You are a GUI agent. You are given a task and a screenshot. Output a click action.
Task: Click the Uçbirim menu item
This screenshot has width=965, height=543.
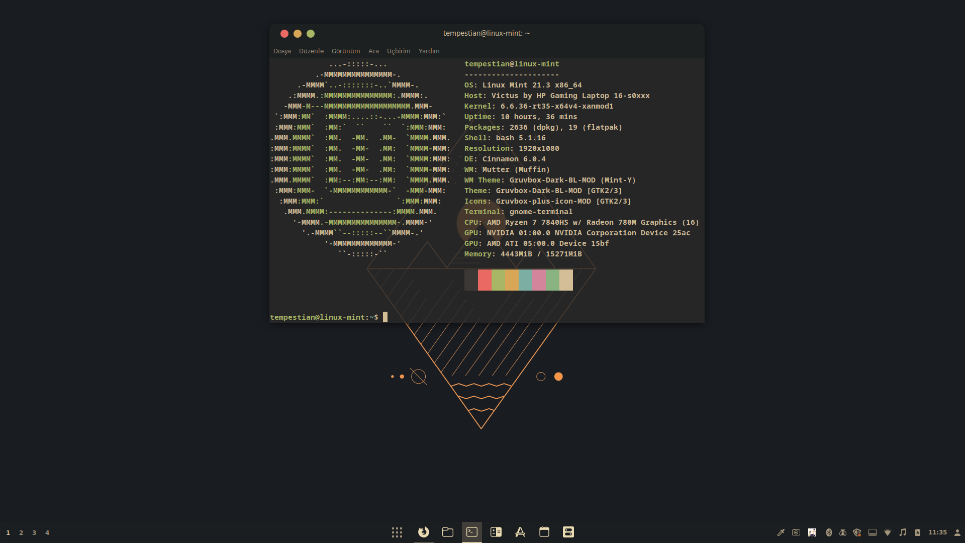(x=399, y=51)
